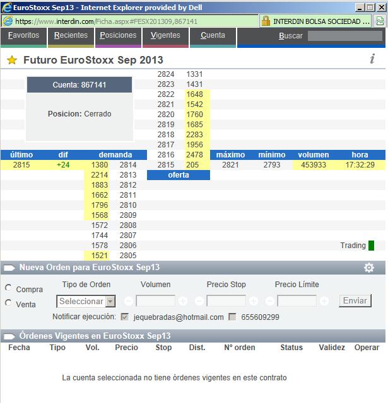The width and height of the screenshot is (388, 403).
Task: Open the Recientes tab
Action: tap(71, 37)
